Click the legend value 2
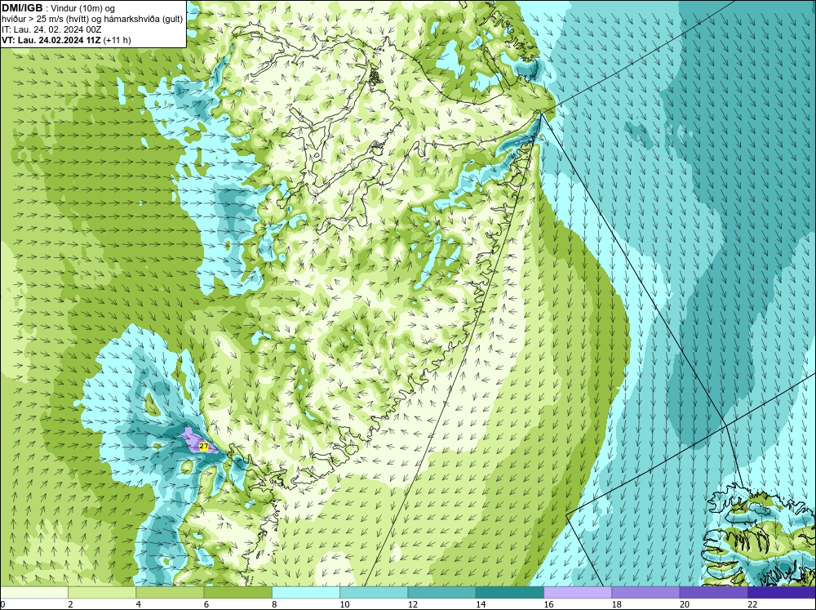The height and width of the screenshot is (610, 816). [70, 604]
